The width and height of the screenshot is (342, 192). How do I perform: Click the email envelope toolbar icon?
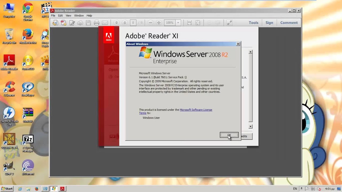(x=105, y=23)
